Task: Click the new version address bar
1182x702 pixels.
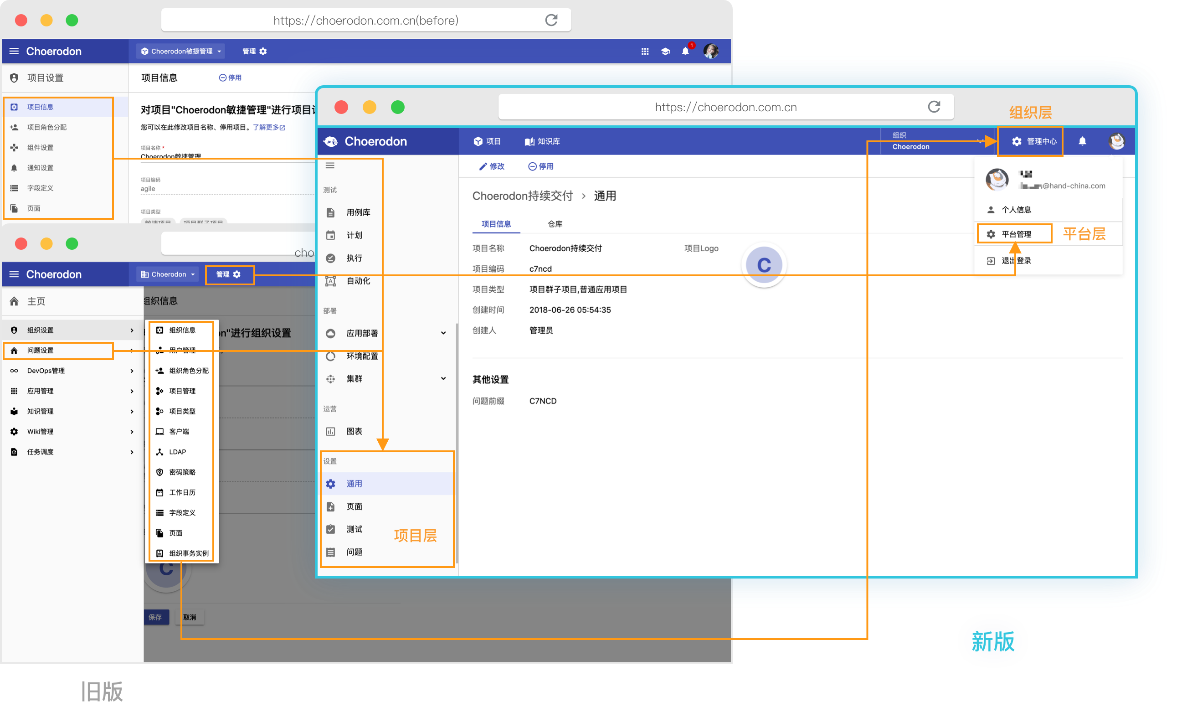Action: click(726, 107)
